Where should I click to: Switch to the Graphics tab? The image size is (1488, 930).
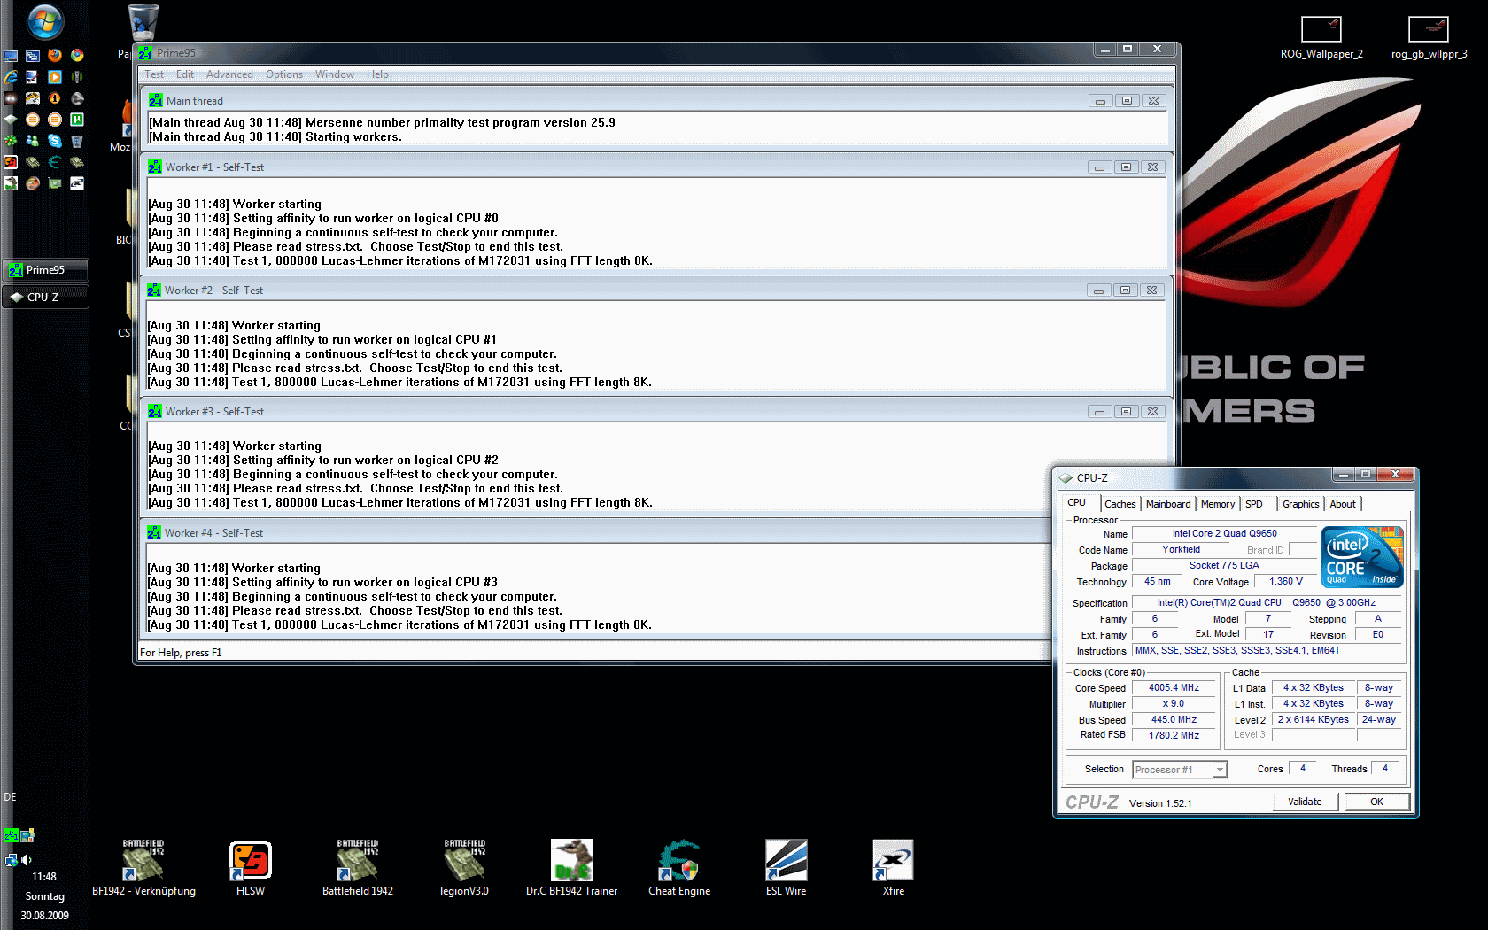click(x=1301, y=504)
